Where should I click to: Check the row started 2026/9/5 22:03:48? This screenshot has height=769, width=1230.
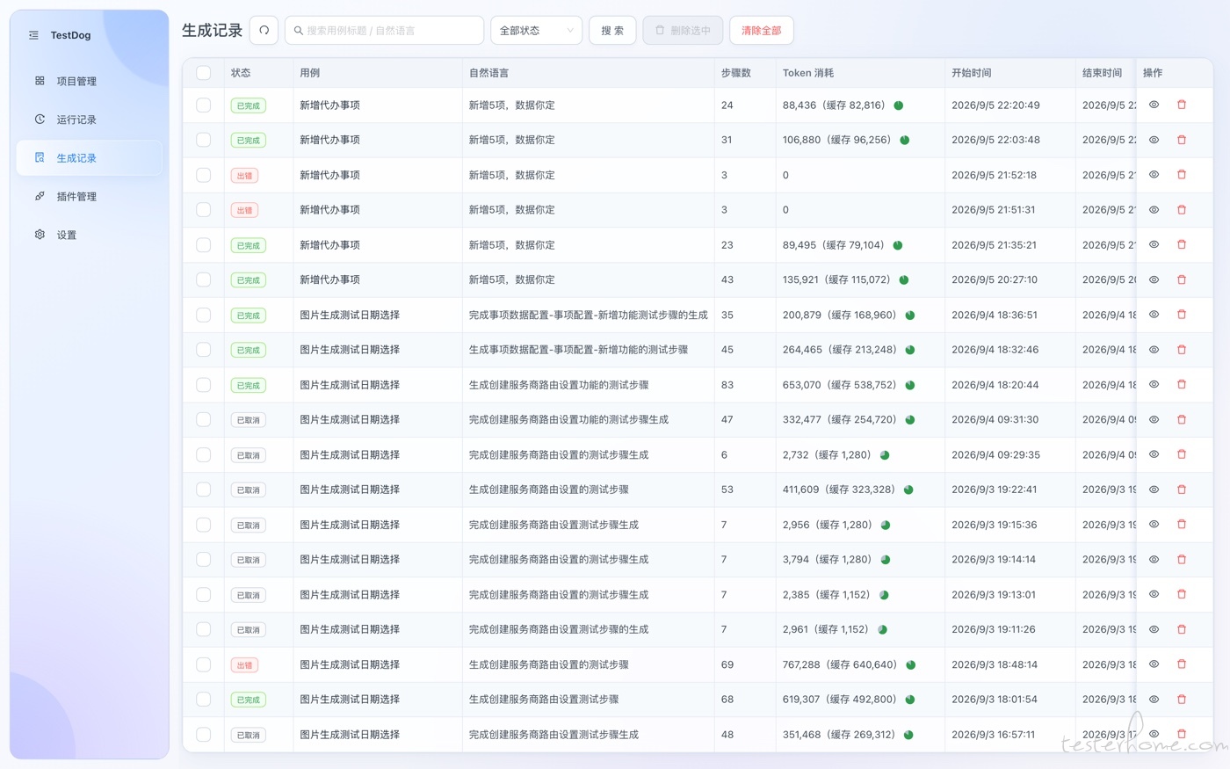coord(204,140)
